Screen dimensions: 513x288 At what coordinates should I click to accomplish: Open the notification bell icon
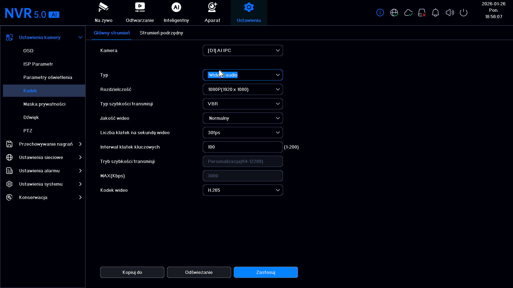coord(436,13)
